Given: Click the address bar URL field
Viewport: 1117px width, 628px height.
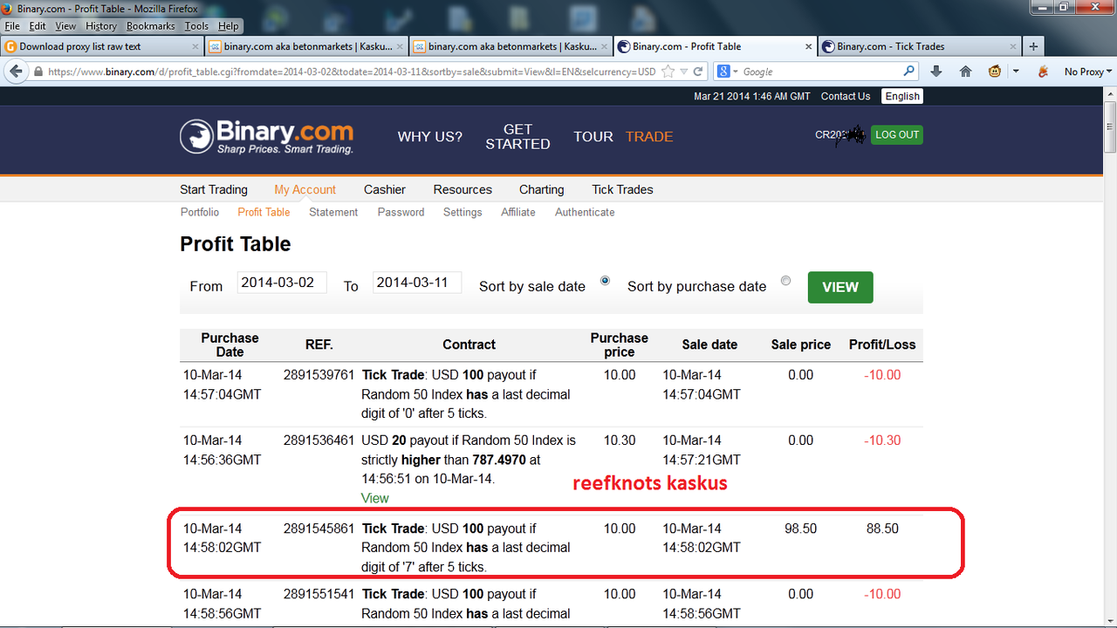Looking at the screenshot, I should [352, 72].
